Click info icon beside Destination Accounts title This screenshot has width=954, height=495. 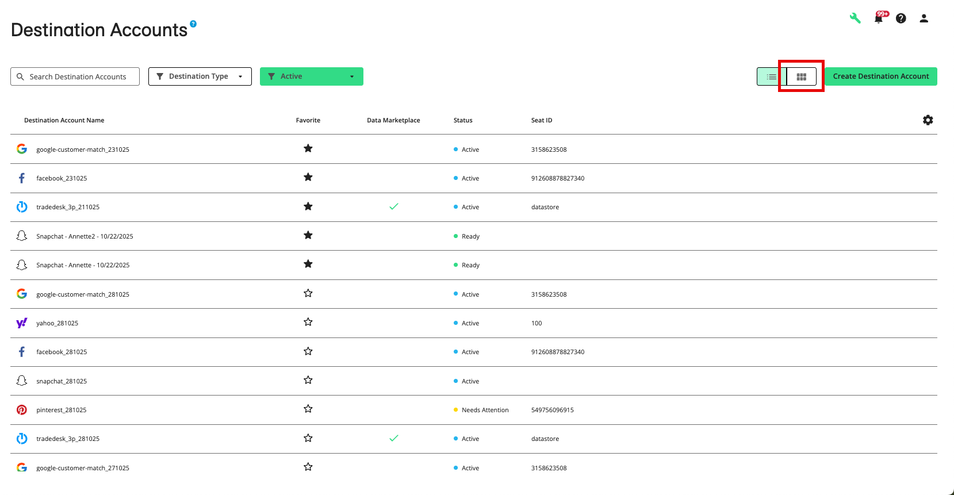coord(193,24)
